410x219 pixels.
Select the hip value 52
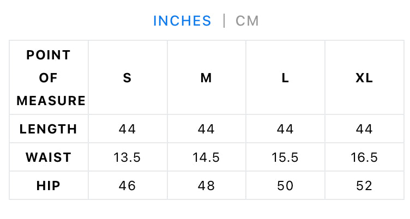[364, 186]
